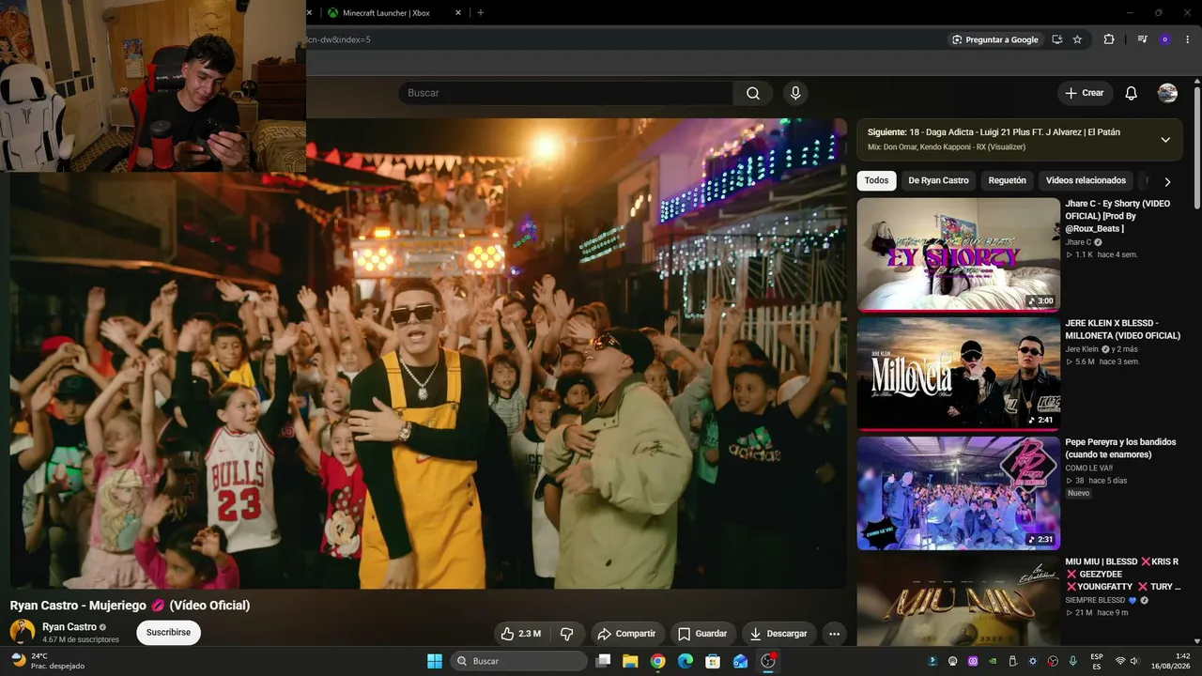This screenshot has width=1202, height=676.
Task: Click the Guardar save button
Action: point(702,634)
